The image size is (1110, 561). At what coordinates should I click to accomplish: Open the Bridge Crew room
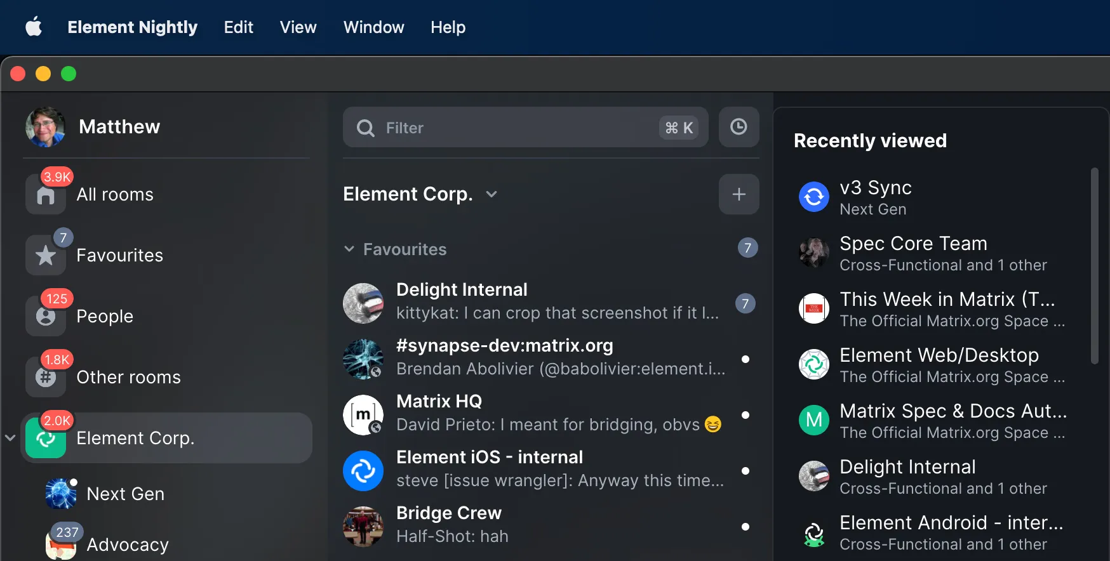(551, 527)
